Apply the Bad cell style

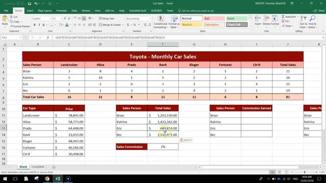point(214,18)
